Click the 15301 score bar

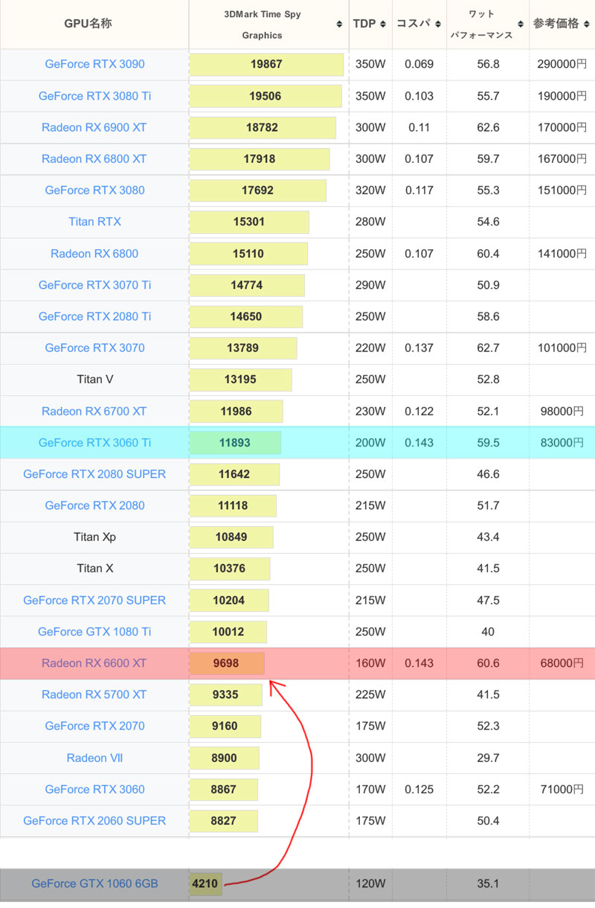coord(249,222)
